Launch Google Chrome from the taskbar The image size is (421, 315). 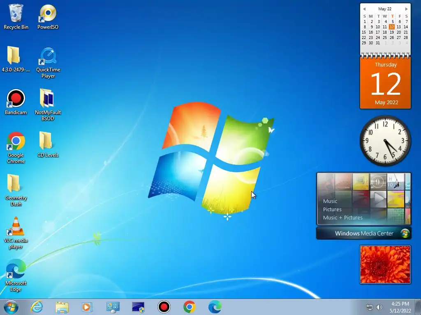pos(189,307)
